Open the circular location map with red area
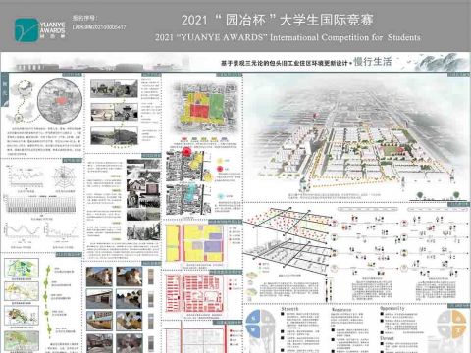Viewport: 471px width, 353px height. (59, 102)
